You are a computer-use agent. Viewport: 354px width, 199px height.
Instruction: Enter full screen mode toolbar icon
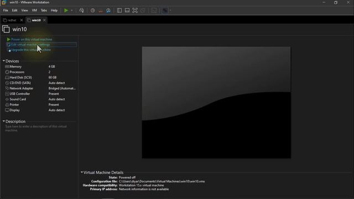coord(135,11)
